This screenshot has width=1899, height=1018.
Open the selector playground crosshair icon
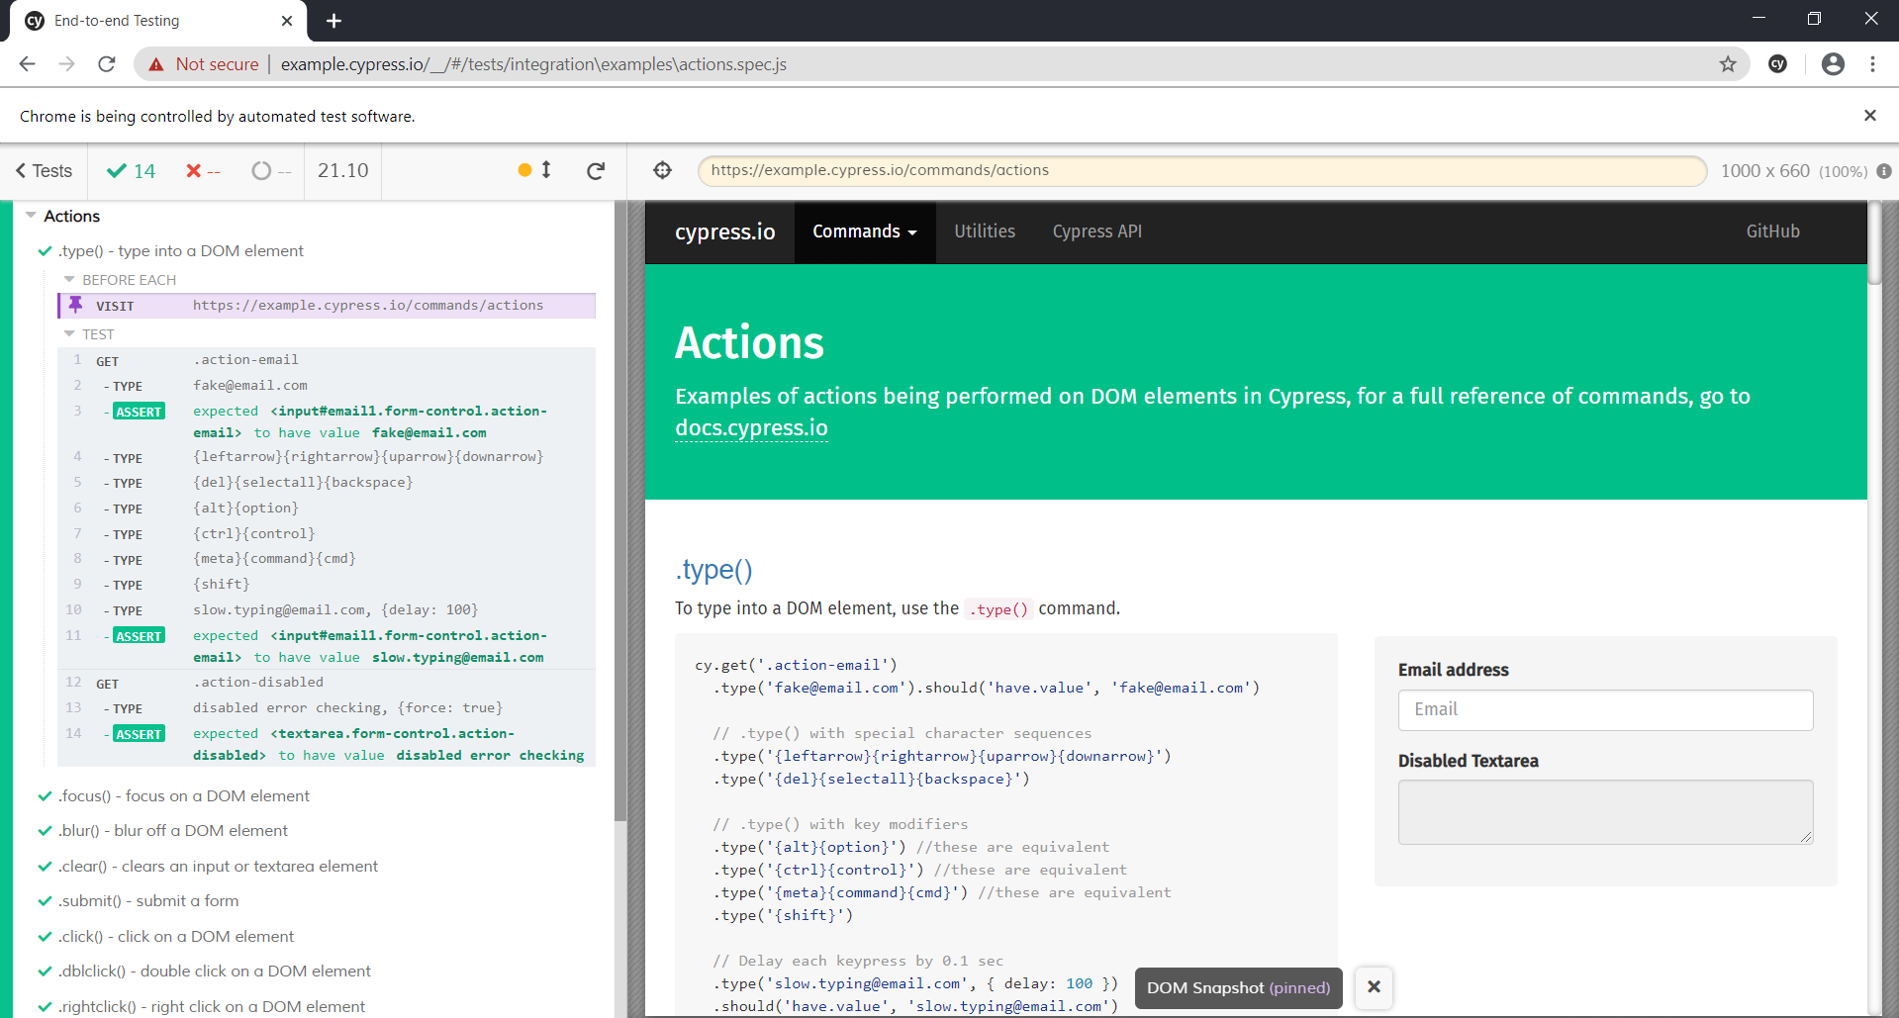click(663, 170)
